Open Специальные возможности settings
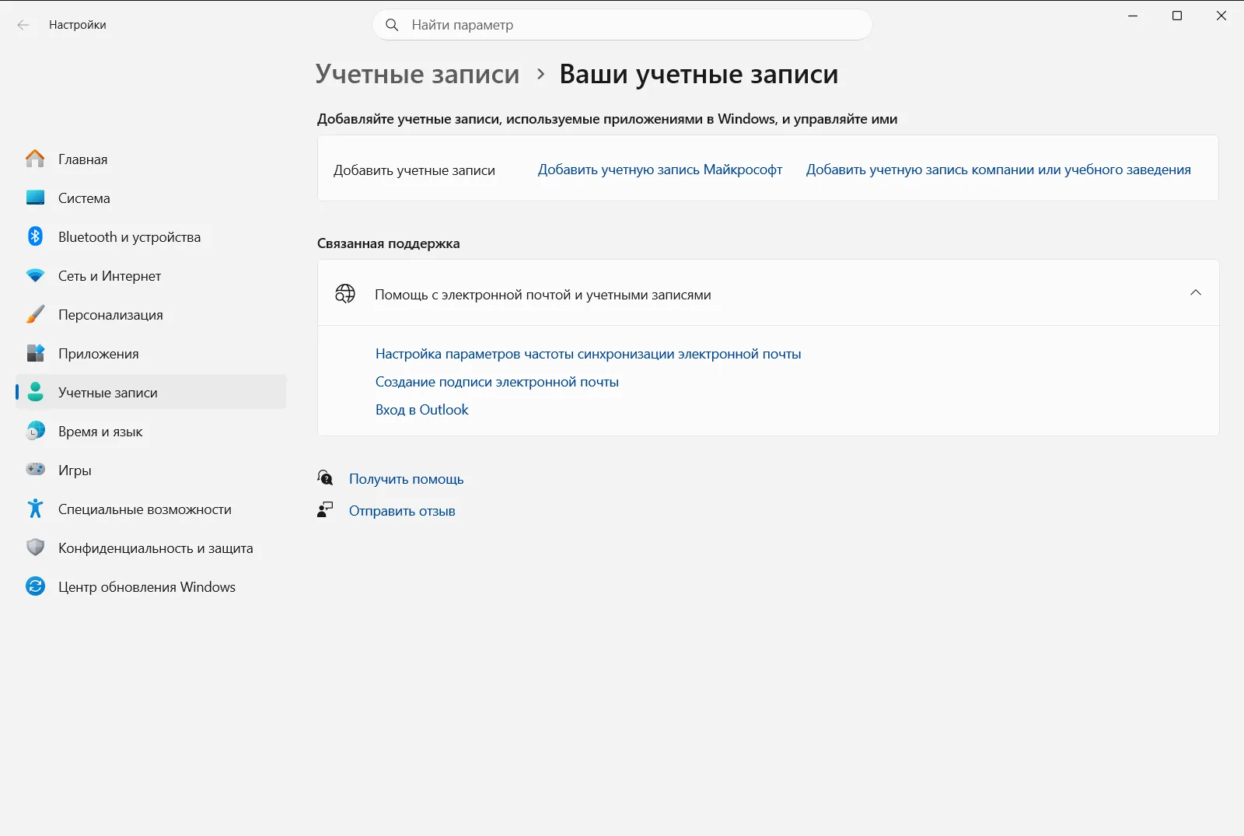The width and height of the screenshot is (1244, 836). [152, 509]
